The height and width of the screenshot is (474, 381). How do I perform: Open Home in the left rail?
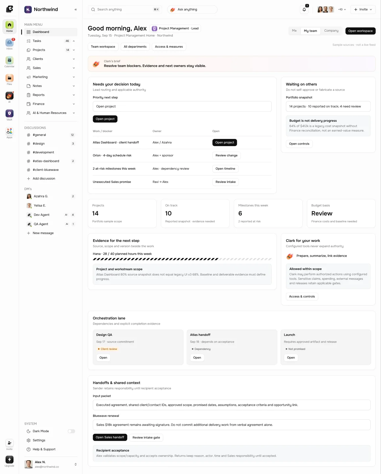(x=9, y=26)
